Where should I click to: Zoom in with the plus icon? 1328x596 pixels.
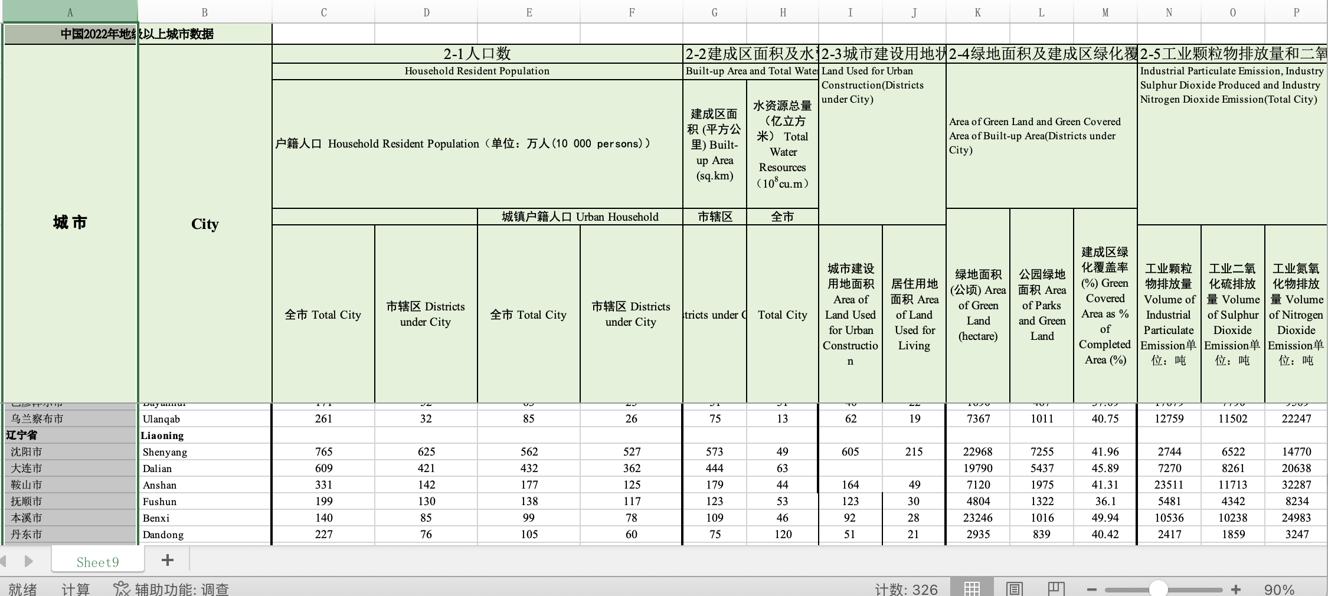[1235, 590]
